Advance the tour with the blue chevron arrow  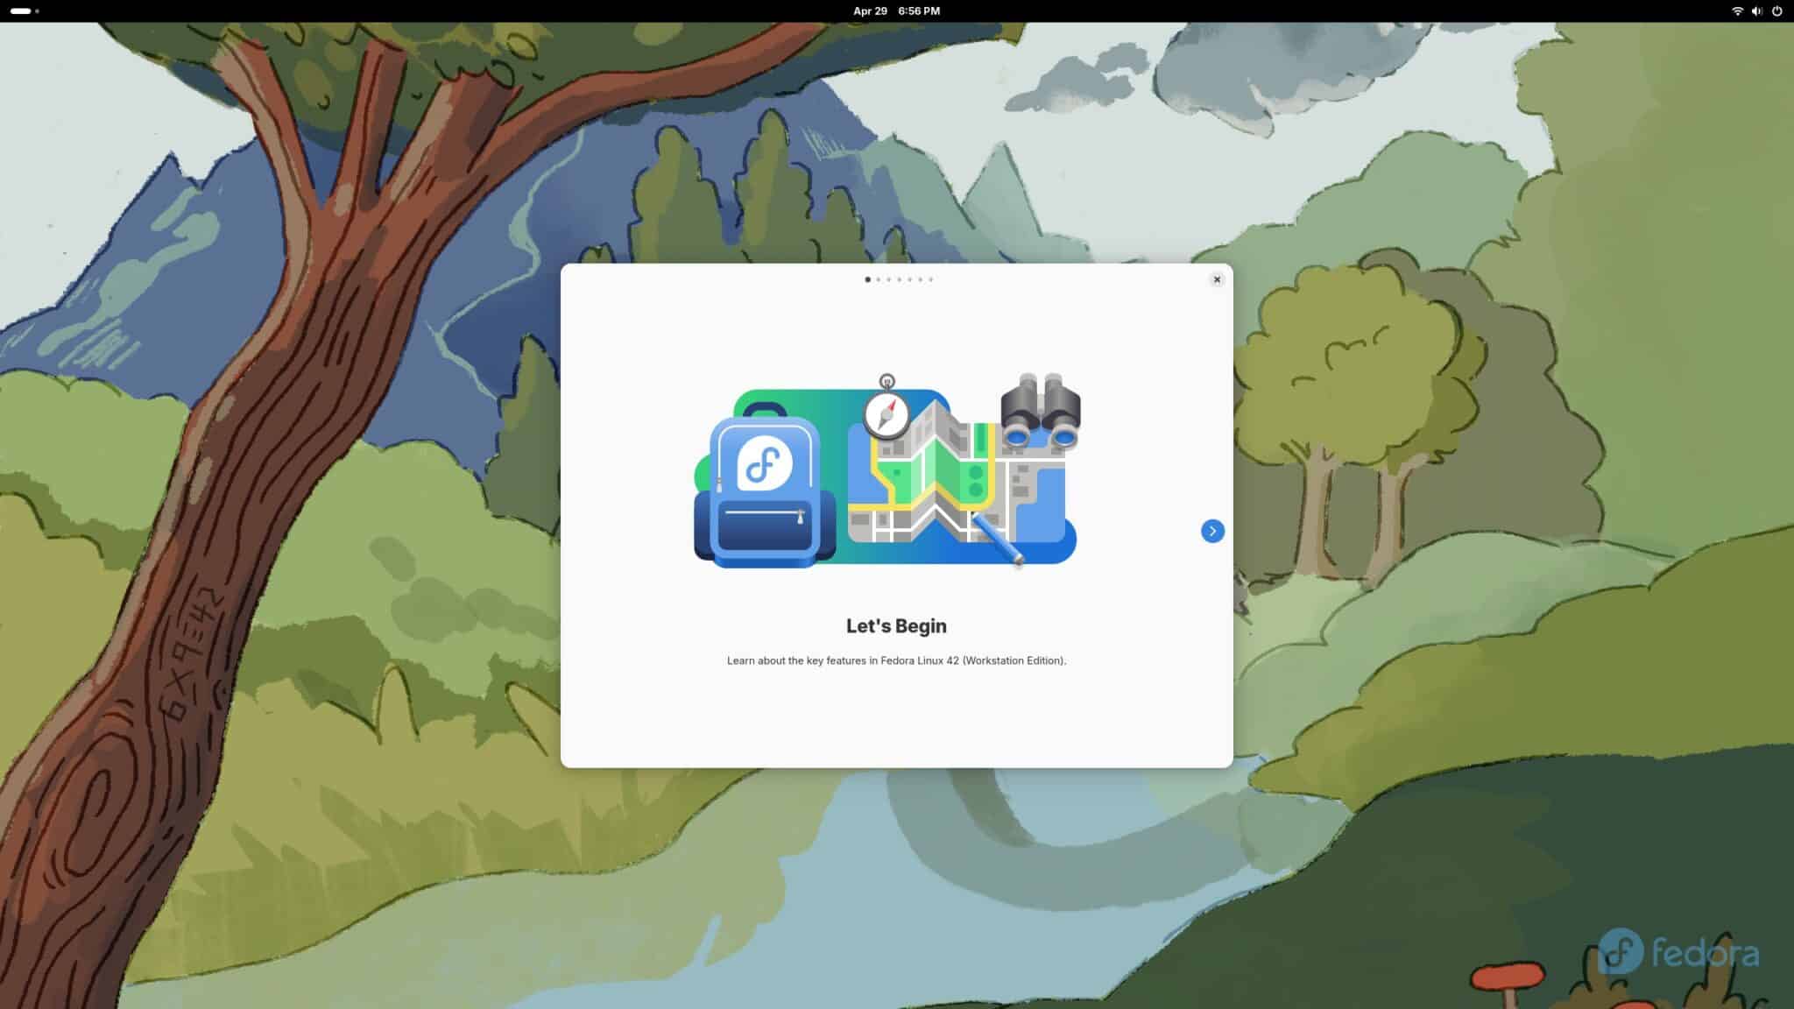[1212, 531]
